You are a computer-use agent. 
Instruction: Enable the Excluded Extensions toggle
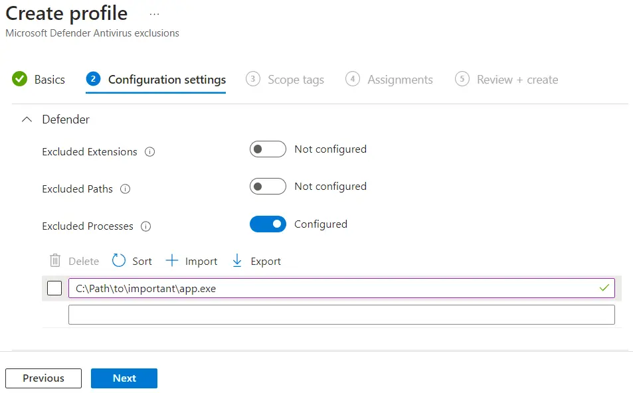click(268, 149)
